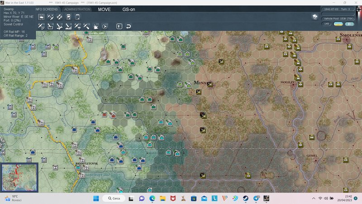Open the ADMINISTRATION tab

[x=77, y=9]
